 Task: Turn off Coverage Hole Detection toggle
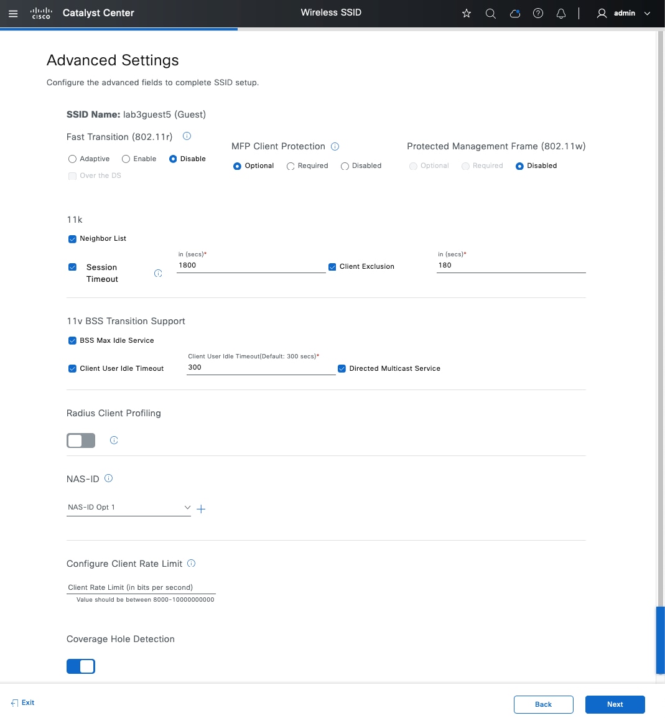[x=81, y=666]
